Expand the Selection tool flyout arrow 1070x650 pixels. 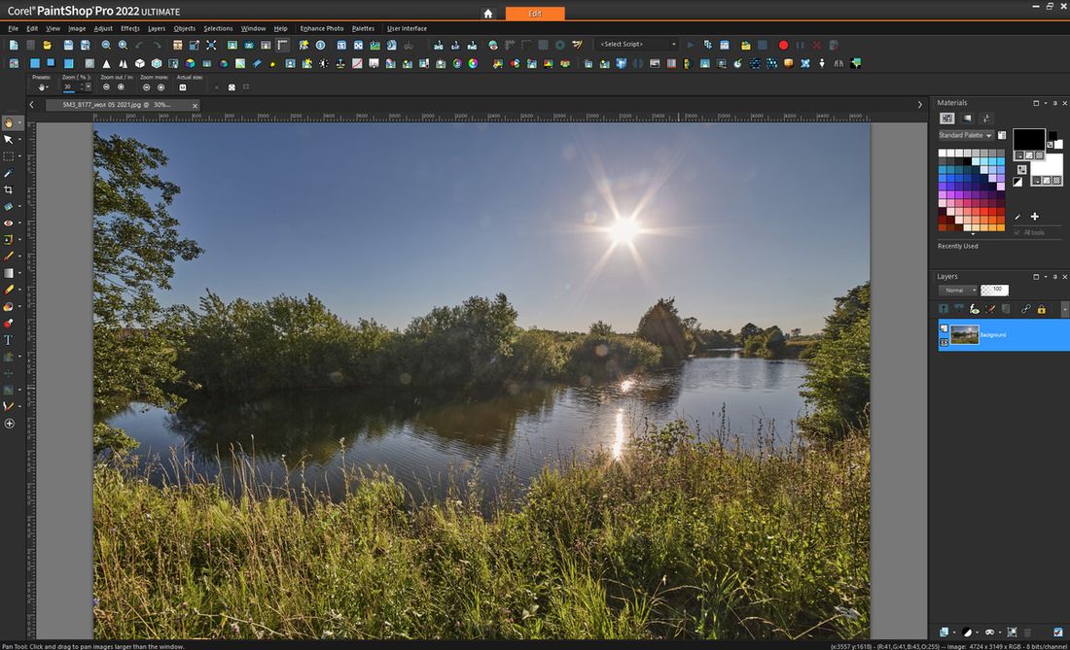click(19, 156)
